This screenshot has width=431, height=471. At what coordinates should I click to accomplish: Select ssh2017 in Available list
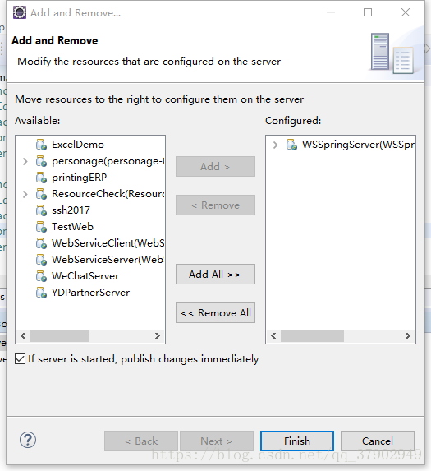point(71,210)
